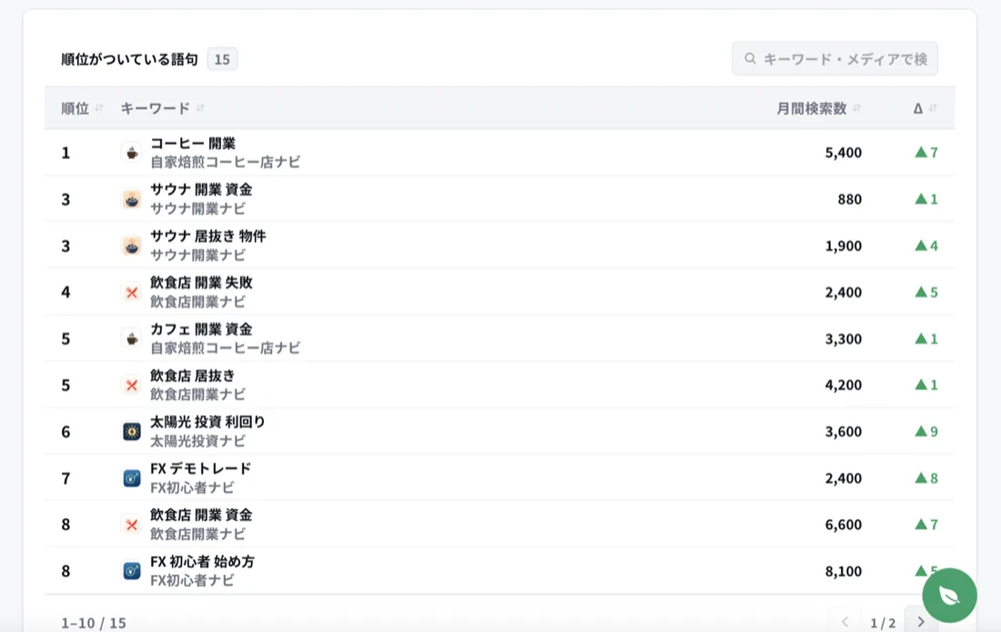Select keyword サウナ 居抜き 物件
Image resolution: width=1001 pixels, height=632 pixels.
pyautogui.click(x=208, y=236)
